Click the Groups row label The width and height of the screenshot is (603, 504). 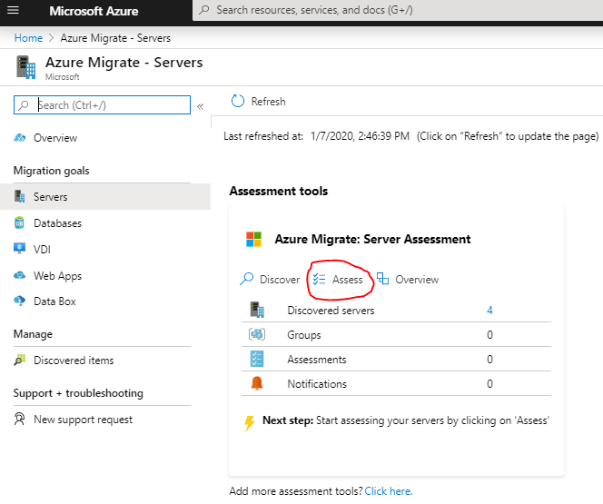coord(304,335)
